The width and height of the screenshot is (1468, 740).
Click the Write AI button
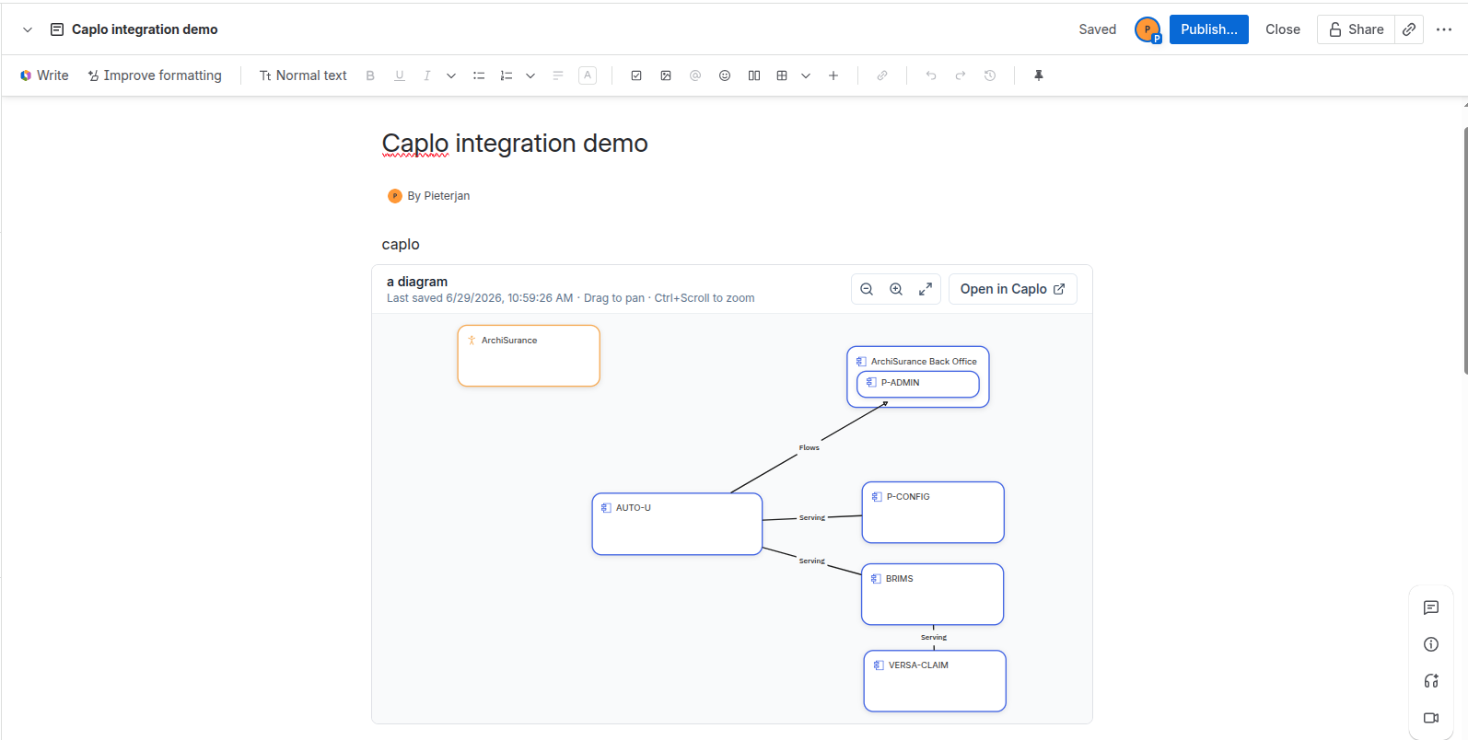(44, 75)
